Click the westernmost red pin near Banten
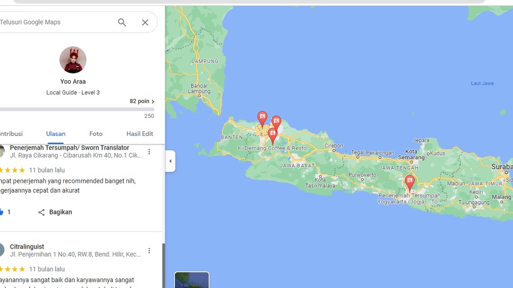Screen dimensions: 513x288 [x=262, y=119]
